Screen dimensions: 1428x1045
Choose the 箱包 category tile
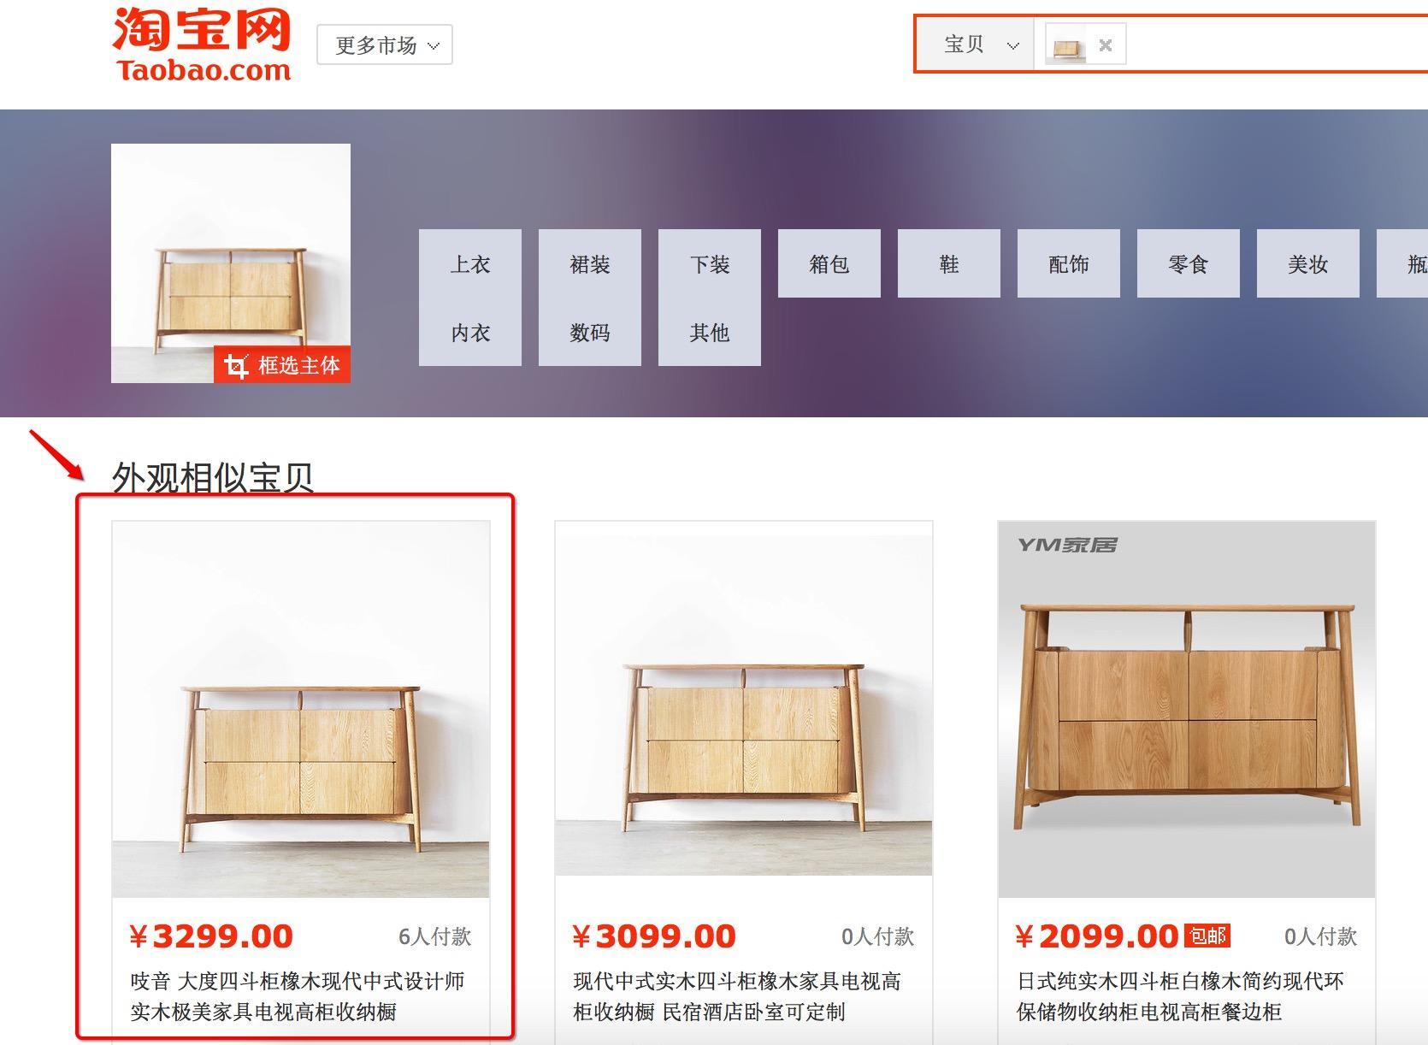(x=829, y=263)
